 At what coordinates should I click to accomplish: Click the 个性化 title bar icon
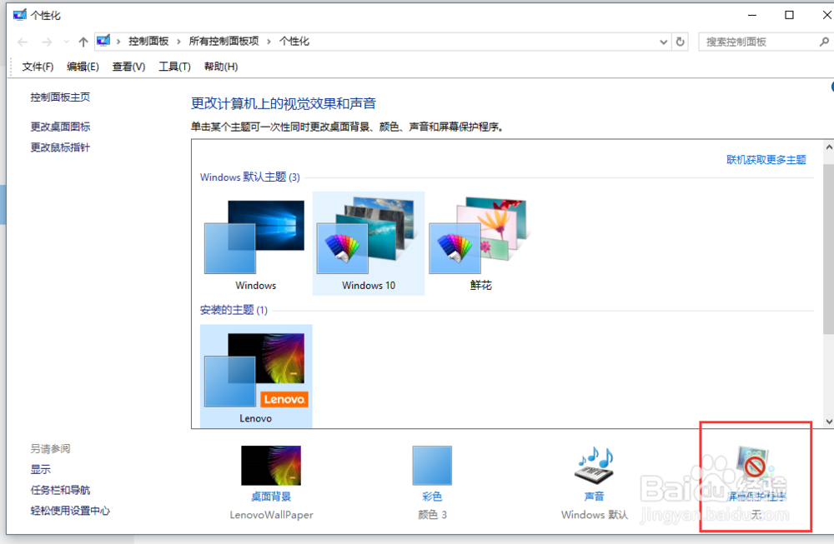pyautogui.click(x=20, y=15)
